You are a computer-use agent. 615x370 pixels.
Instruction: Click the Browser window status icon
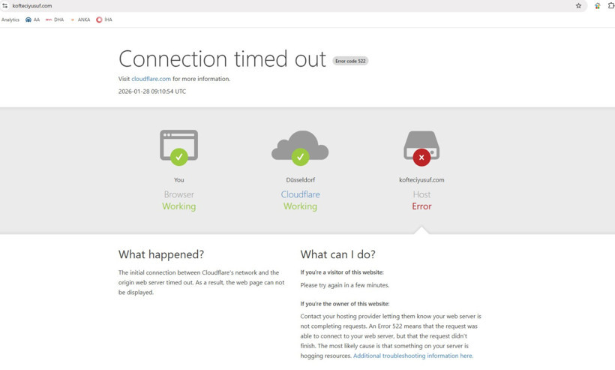178,147
